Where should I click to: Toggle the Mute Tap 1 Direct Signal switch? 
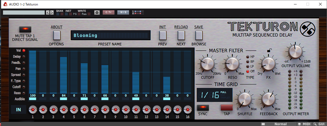coord(25,29)
